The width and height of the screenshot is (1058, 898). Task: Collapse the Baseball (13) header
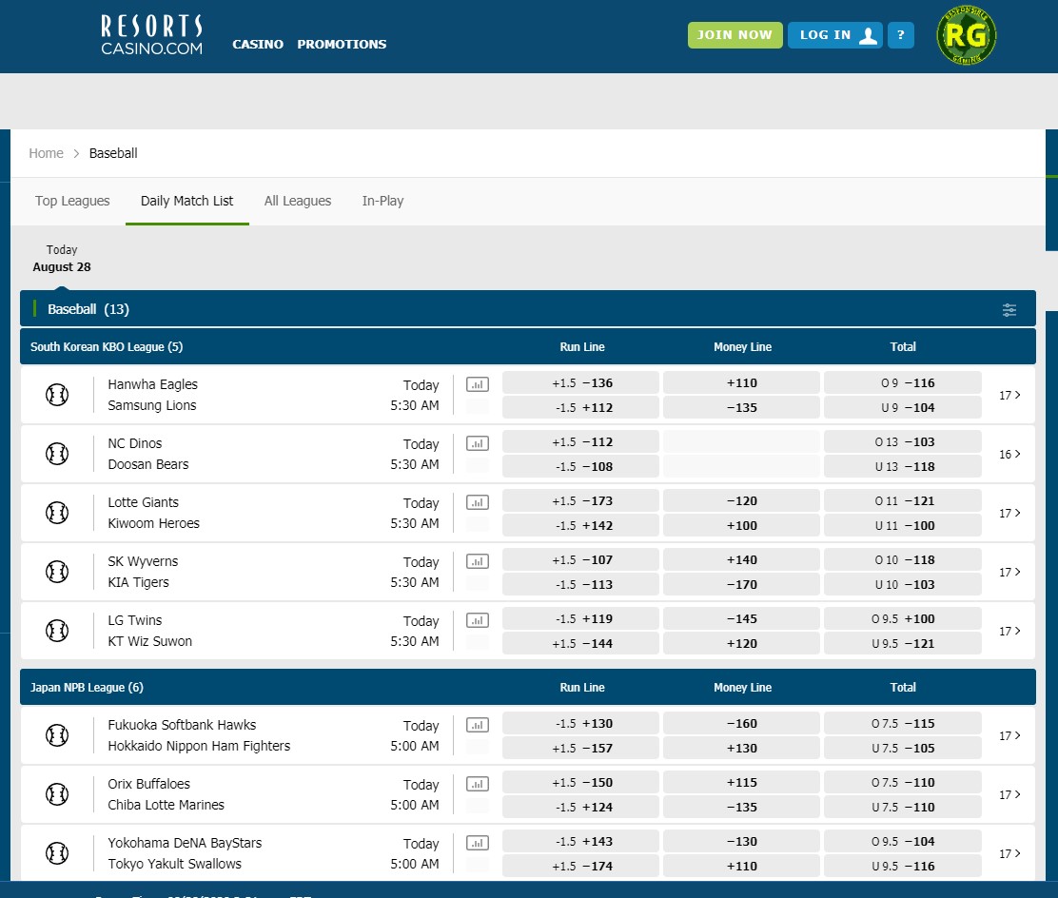click(528, 309)
